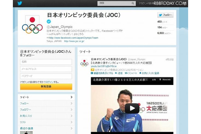Click the chevron on the ツイート row
This screenshot has height=134, width=201.
(72, 97)
